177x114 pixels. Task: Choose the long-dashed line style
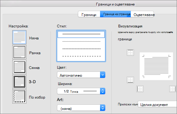(81, 56)
